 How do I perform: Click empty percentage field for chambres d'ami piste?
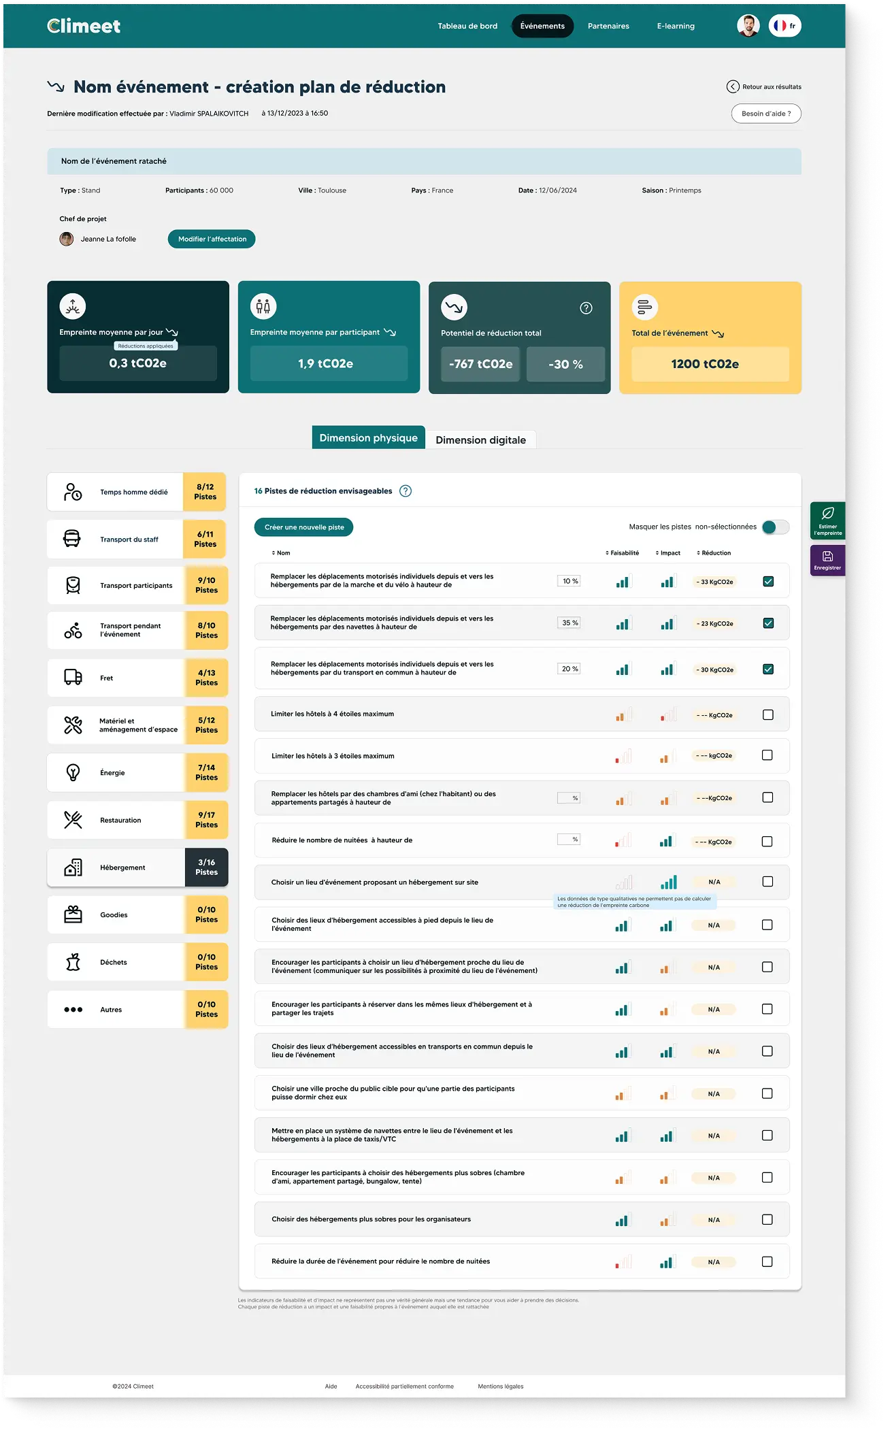(x=569, y=798)
